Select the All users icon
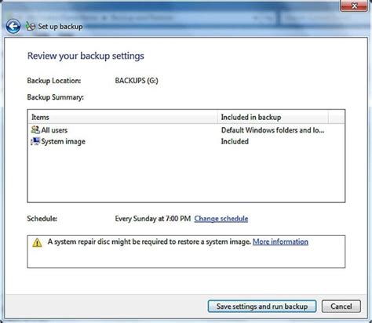 [35, 129]
